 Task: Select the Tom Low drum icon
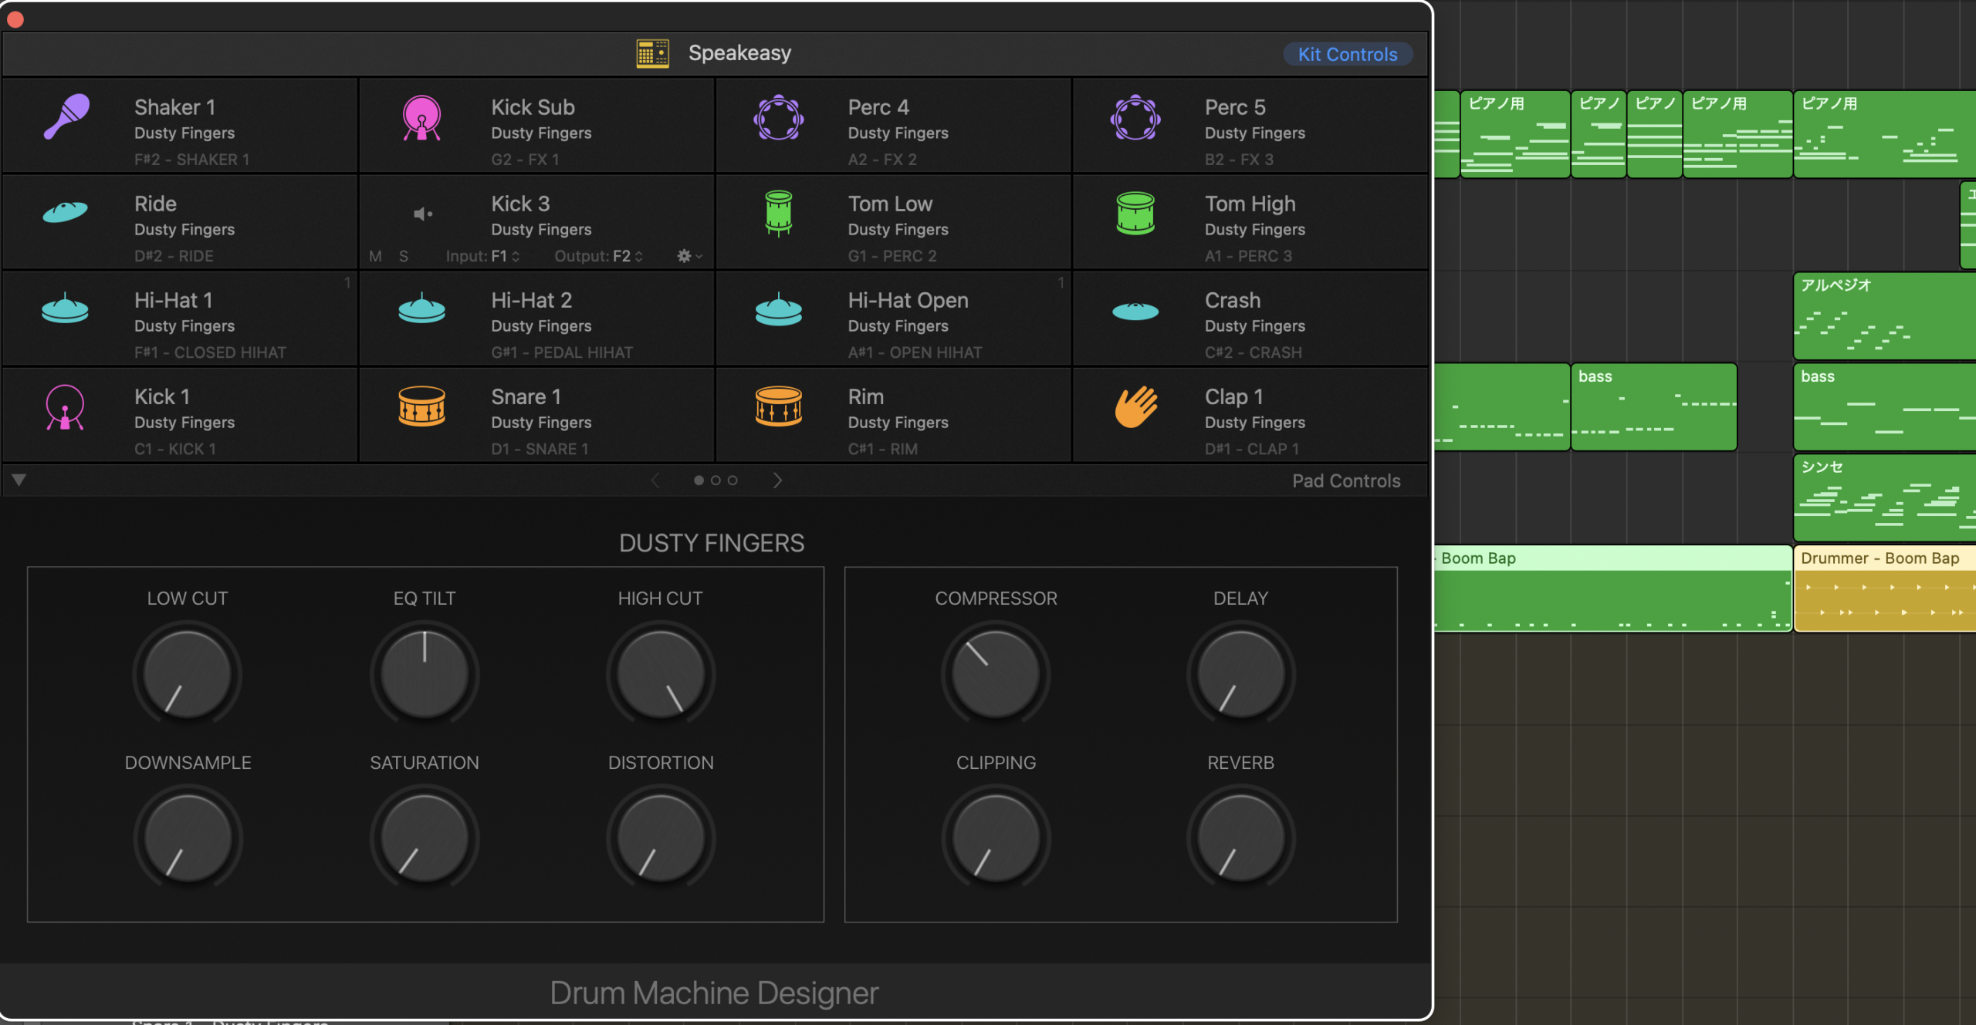[778, 213]
